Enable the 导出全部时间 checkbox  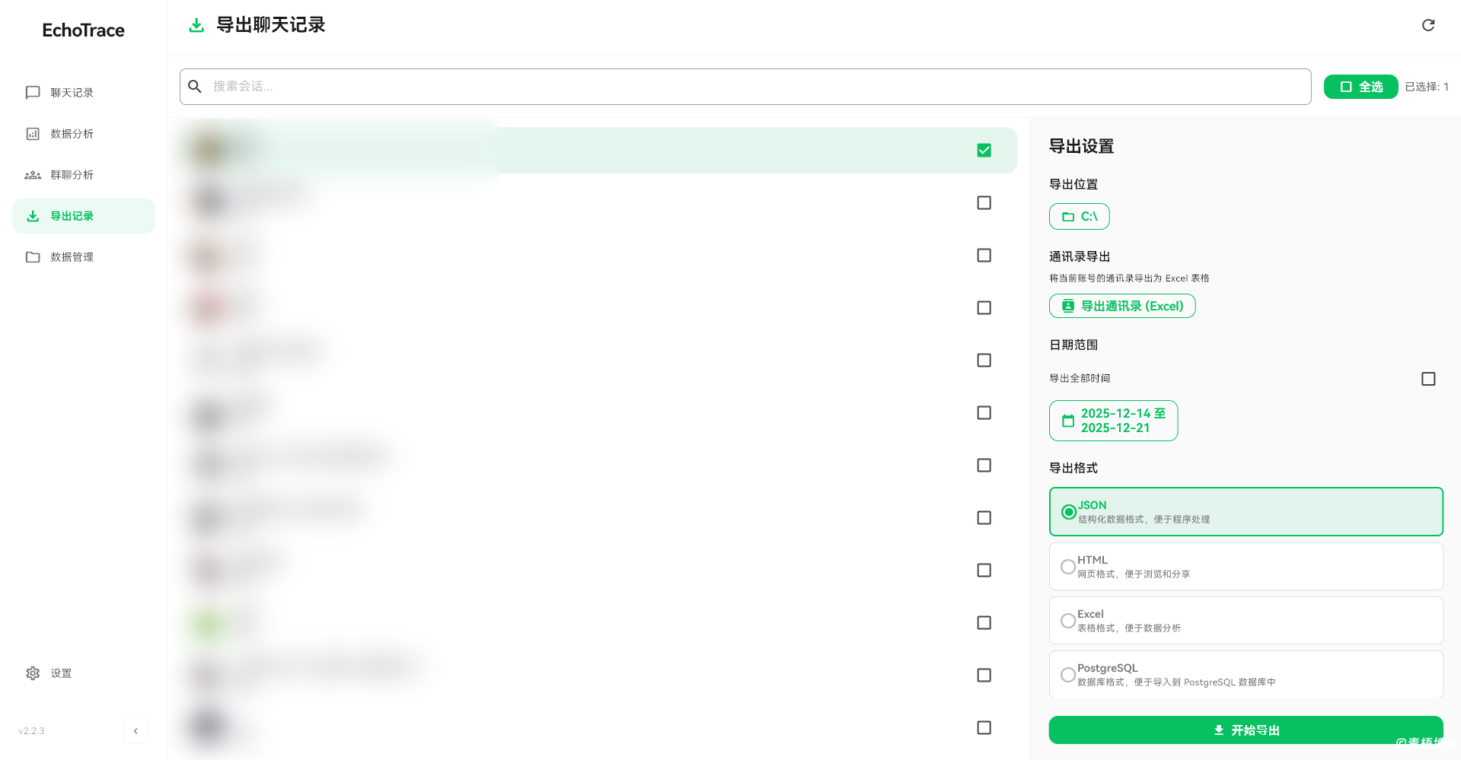pos(1428,379)
